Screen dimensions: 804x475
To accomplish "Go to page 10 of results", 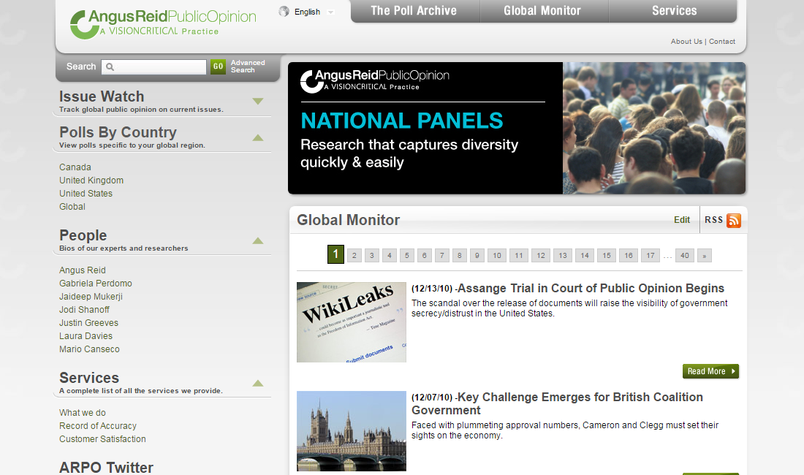I will point(497,255).
